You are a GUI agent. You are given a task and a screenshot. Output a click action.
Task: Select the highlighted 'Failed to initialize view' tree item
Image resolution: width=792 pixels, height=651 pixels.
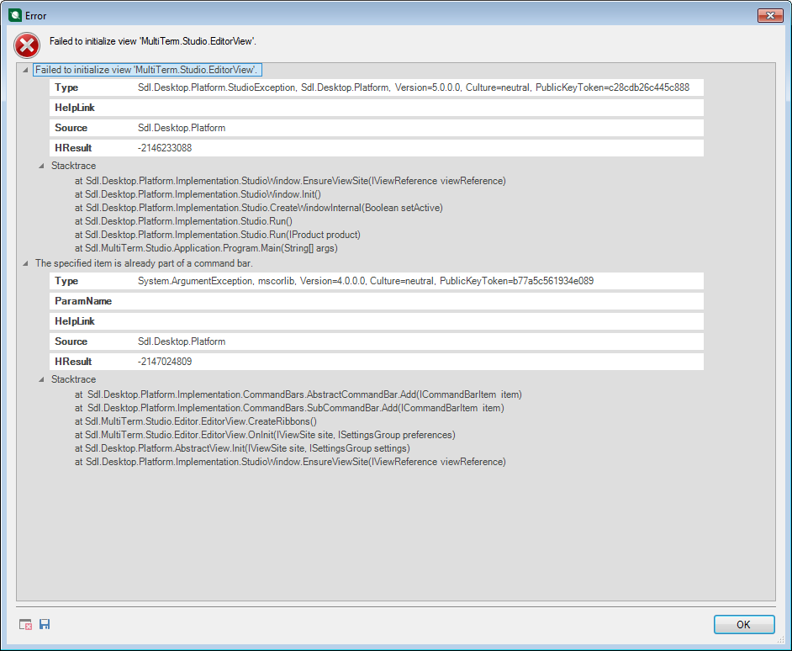click(x=150, y=70)
